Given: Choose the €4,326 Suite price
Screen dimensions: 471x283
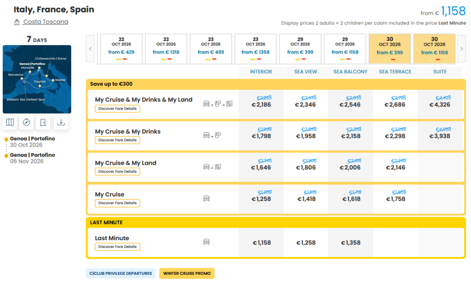Looking at the screenshot, I should coord(440,105).
